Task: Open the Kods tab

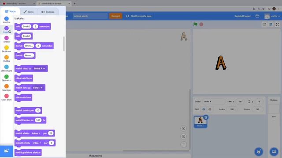Action: point(10,11)
